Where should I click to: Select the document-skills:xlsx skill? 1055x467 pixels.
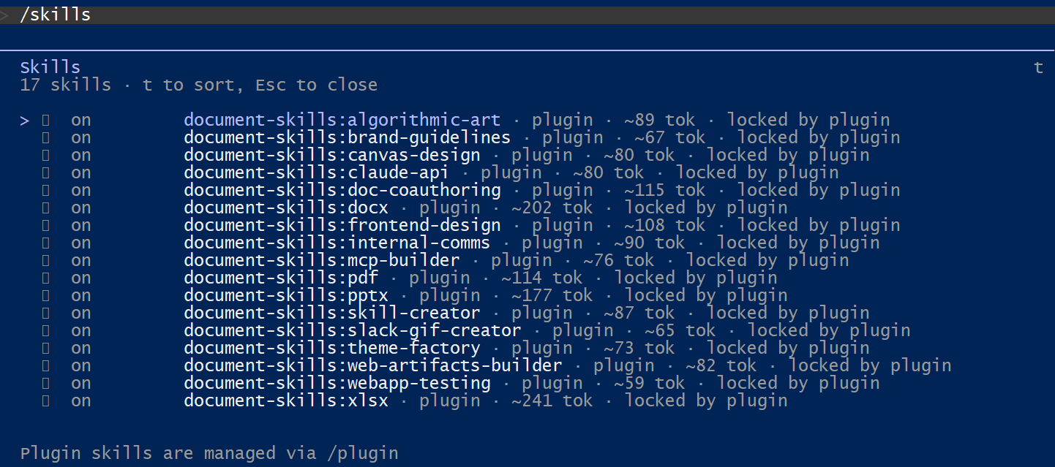pyautogui.click(x=286, y=400)
